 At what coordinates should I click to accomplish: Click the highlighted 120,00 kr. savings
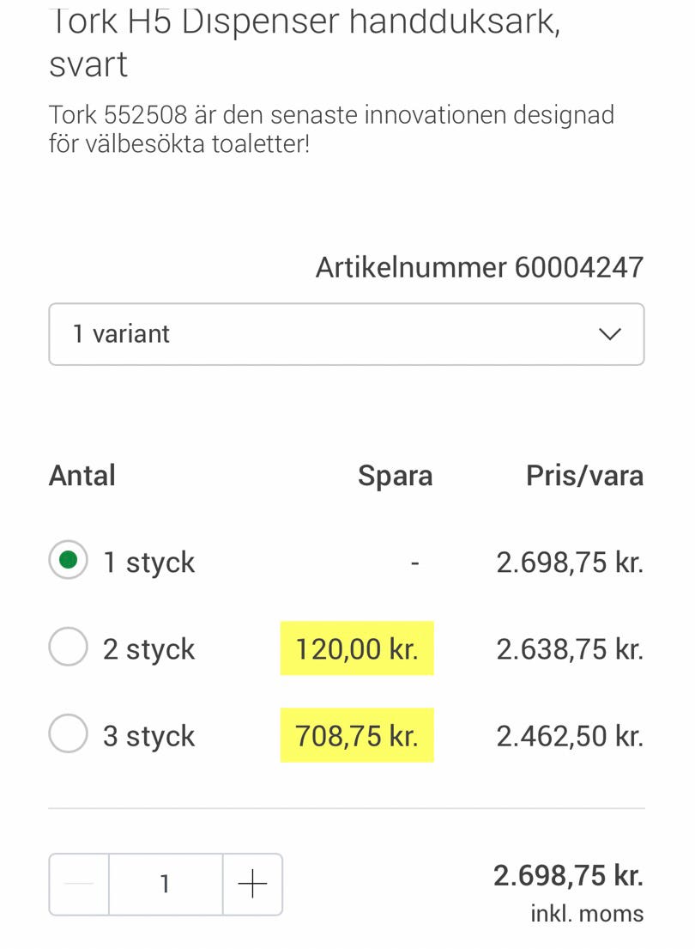point(357,648)
